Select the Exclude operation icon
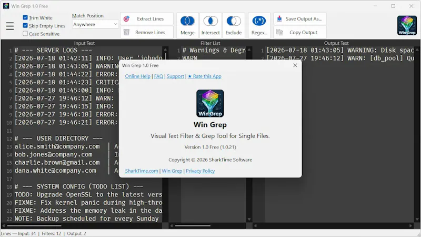Image resolution: width=421 pixels, height=237 pixels. pyautogui.click(x=234, y=25)
